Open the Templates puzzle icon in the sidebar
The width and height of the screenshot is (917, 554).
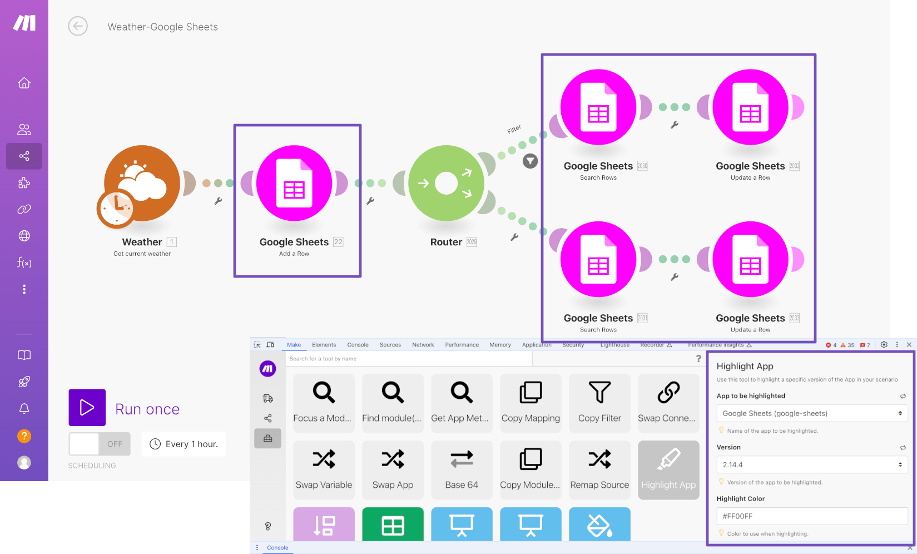(x=24, y=183)
